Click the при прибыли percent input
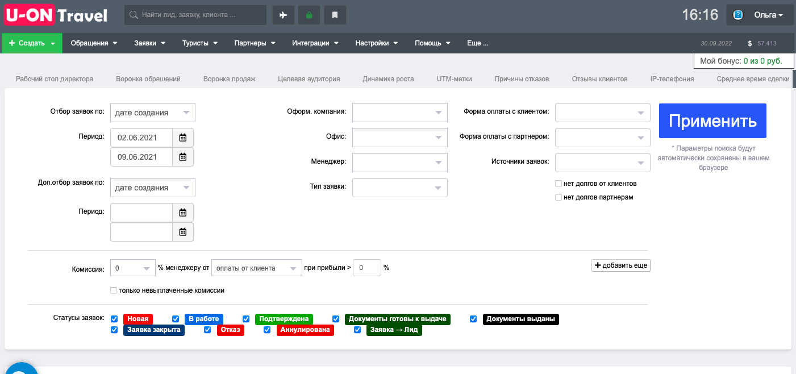The image size is (796, 374). (367, 268)
